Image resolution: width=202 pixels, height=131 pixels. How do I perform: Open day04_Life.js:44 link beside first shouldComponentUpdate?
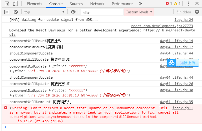(176, 53)
